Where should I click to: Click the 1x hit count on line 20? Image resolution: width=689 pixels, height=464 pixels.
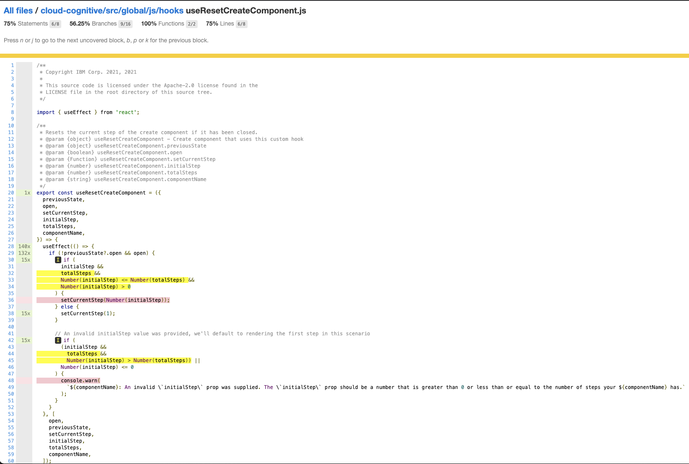27,193
